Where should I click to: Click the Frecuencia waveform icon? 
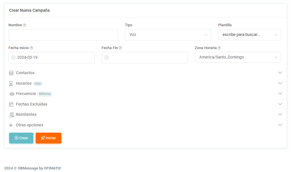pyautogui.click(x=12, y=94)
